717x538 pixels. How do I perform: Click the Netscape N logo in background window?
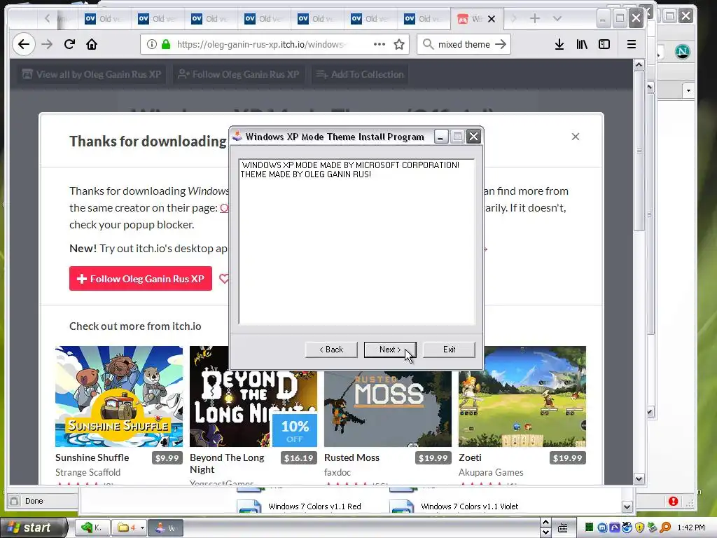click(x=683, y=51)
